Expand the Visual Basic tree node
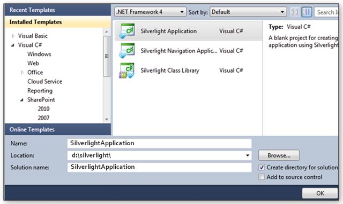Viewport: 343px width, 204px height. click(13, 36)
